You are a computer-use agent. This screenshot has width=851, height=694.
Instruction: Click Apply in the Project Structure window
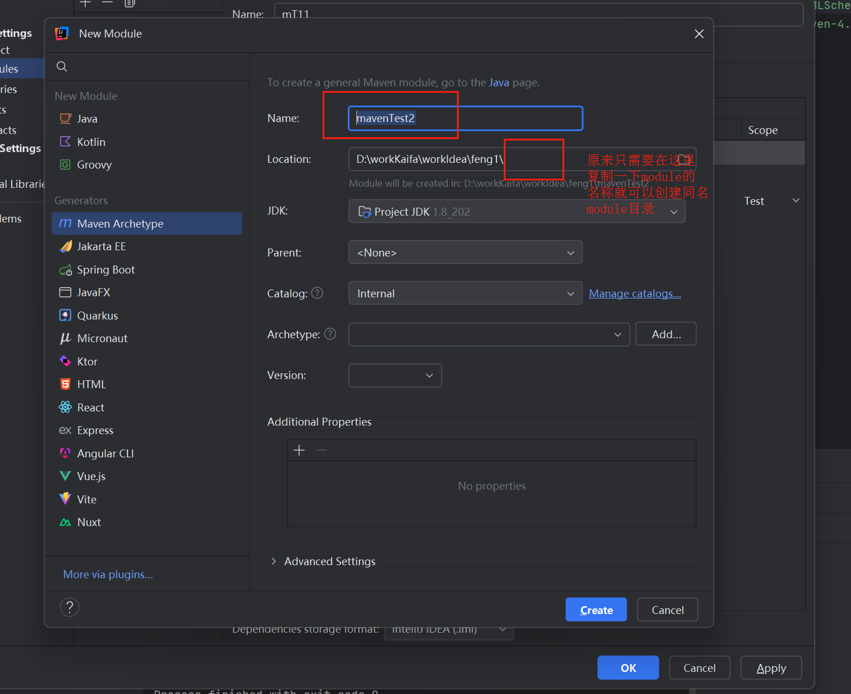(x=771, y=668)
